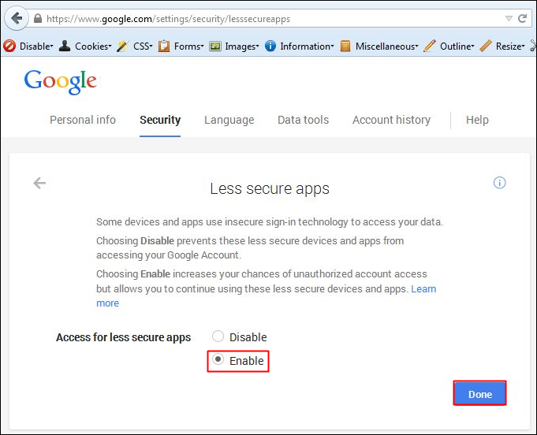Open the Resize toolbar menu
Image resolution: width=537 pixels, height=435 pixels.
tap(502, 46)
